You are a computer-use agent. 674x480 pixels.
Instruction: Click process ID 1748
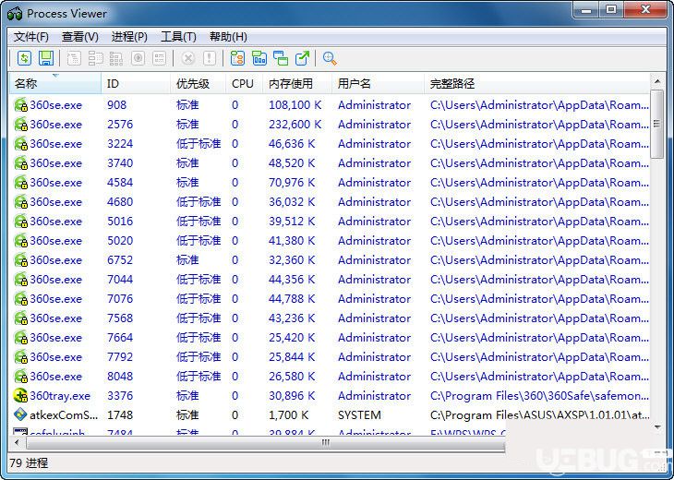pos(120,415)
